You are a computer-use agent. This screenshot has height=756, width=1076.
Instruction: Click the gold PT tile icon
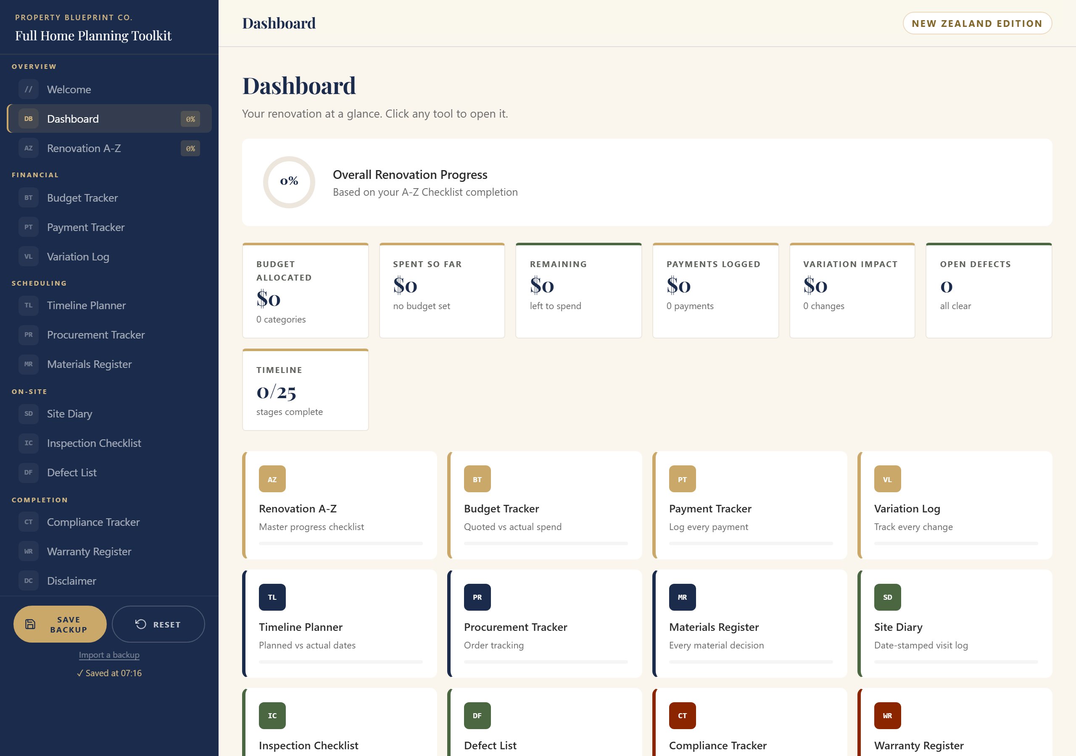[682, 479]
